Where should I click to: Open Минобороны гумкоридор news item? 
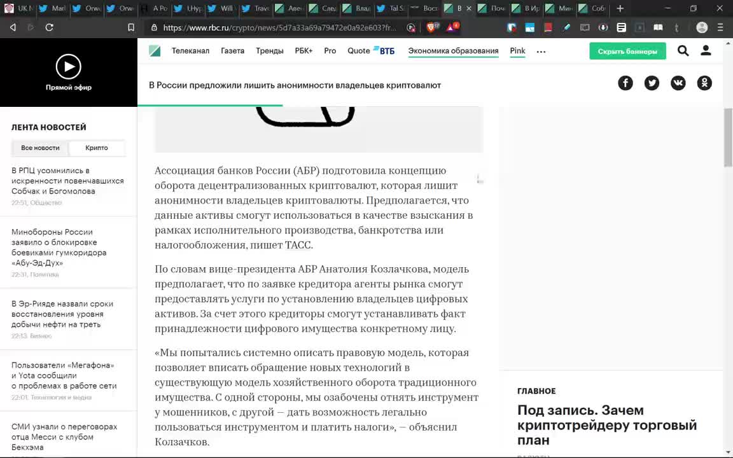pos(59,247)
